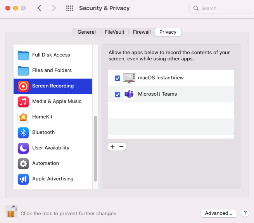Open the Automation gear icon
This screenshot has height=223, width=254.
(23, 163)
